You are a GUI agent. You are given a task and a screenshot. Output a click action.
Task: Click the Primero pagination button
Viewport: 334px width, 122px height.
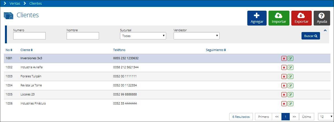coord(264,117)
